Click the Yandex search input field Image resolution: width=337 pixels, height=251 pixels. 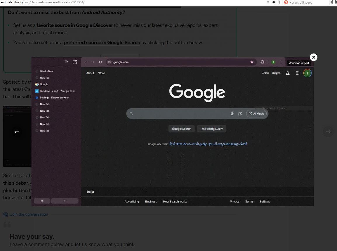click(307, 2)
